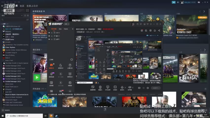Viewport: 210px width, 118px height.
Task: Click the recording camera icon in streaming app
Action: [x=139, y=88]
